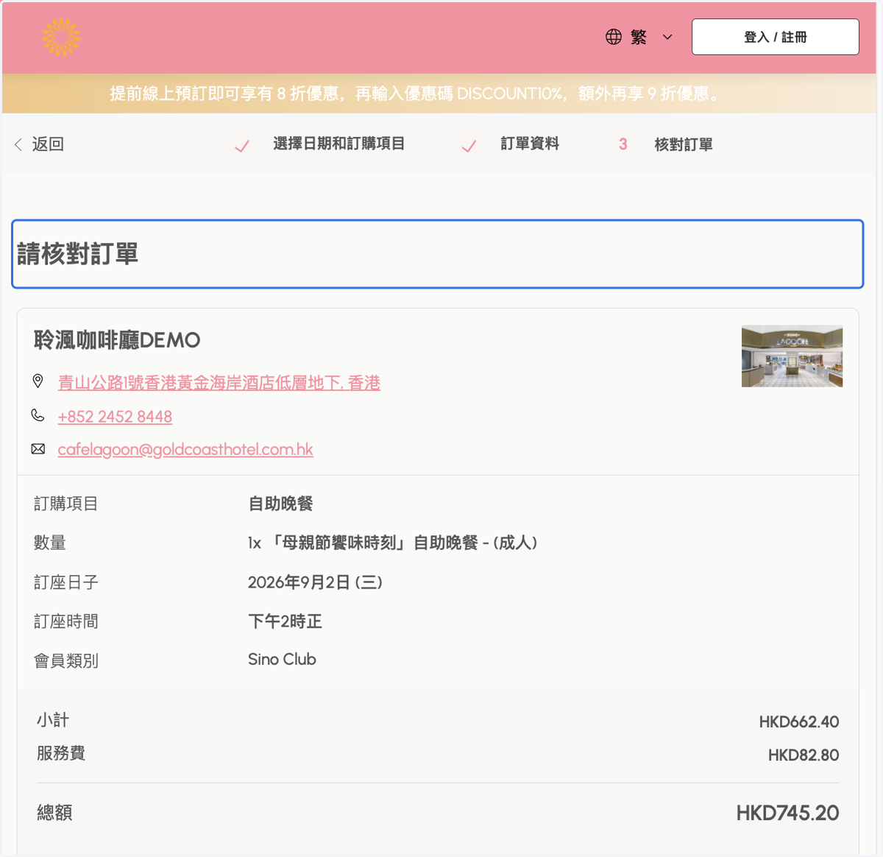
Task: Click date 2026年9月2日 (三)
Action: [x=315, y=582]
